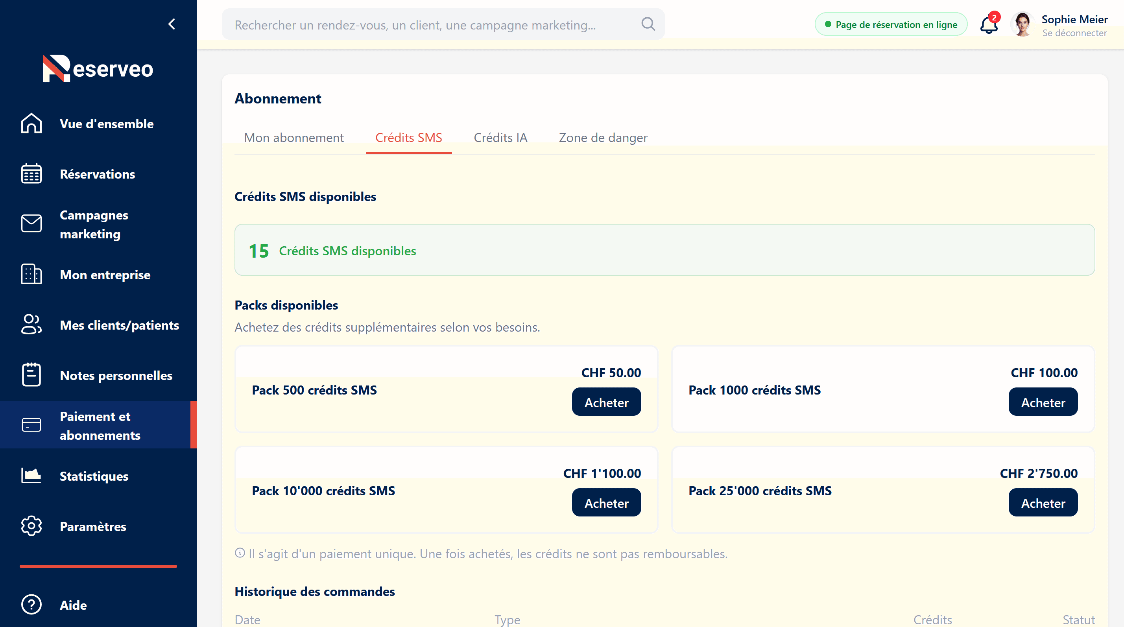Buy the Pack 10'000 crédits SMS
Image resolution: width=1124 pixels, height=627 pixels.
[607, 503]
